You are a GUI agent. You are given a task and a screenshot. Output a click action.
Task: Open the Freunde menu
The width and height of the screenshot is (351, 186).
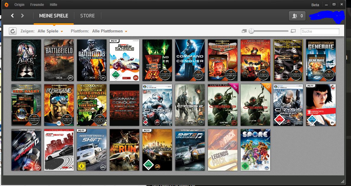click(37, 4)
